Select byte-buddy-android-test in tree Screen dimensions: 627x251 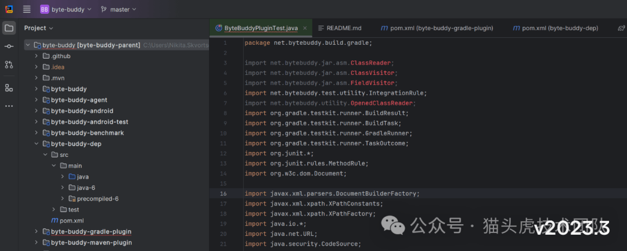89,121
